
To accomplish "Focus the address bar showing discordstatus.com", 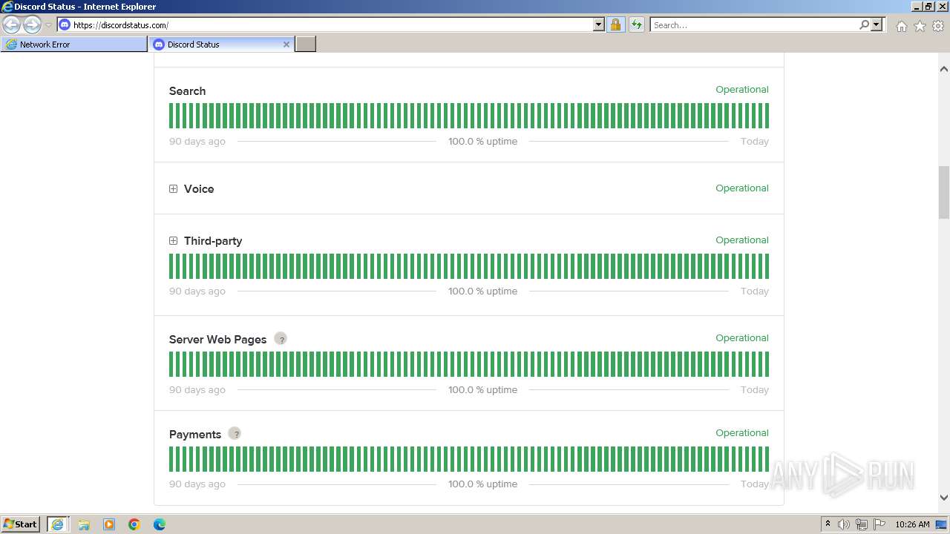I will 332,24.
